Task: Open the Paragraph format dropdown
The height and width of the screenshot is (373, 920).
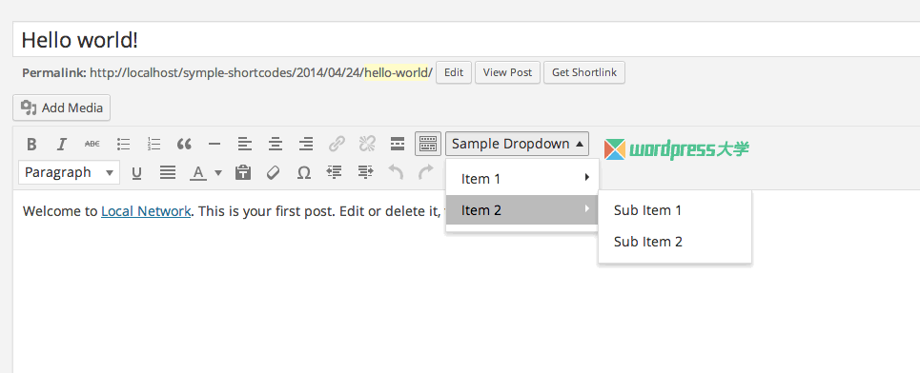Action: click(70, 173)
